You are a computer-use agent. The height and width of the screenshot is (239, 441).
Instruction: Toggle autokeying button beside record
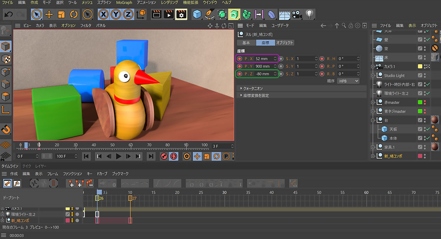[x=173, y=156]
